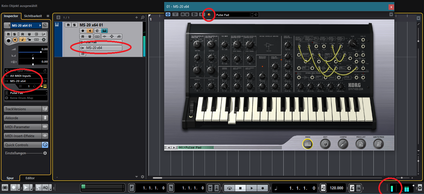
Task: Click the add track plus icon
Action: click(x=137, y=17)
